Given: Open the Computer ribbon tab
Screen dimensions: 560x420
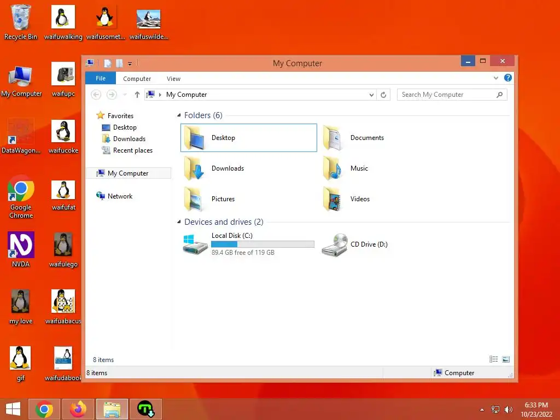Looking at the screenshot, I should pos(137,79).
